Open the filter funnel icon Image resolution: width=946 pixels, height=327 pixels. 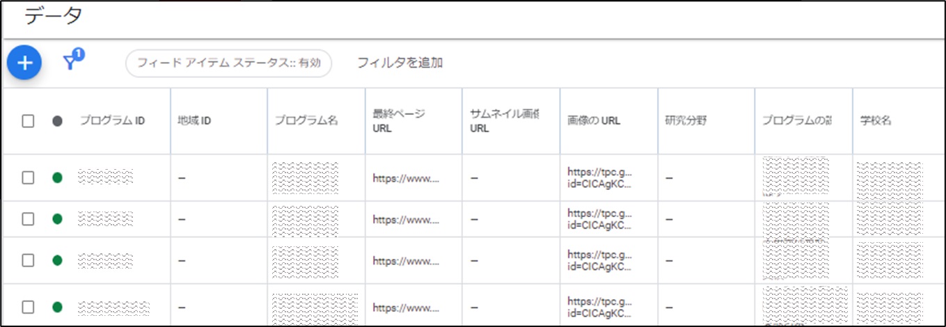click(70, 63)
